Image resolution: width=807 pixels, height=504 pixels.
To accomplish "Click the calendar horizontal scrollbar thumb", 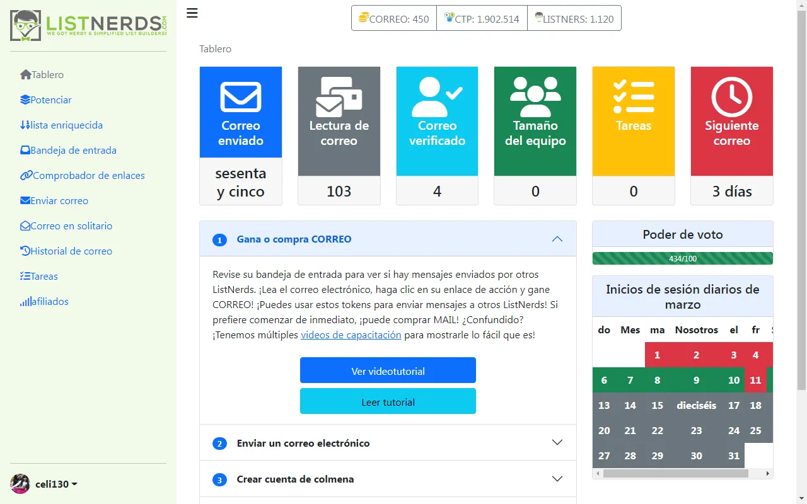I will pyautogui.click(x=675, y=473).
